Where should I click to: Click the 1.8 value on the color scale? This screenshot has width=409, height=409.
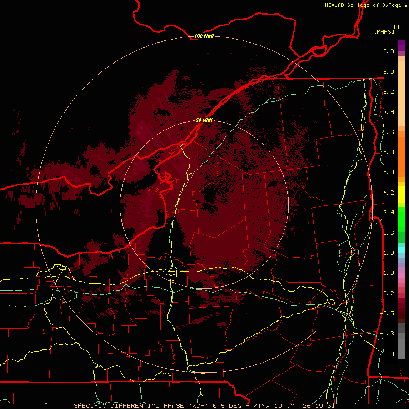point(389,253)
